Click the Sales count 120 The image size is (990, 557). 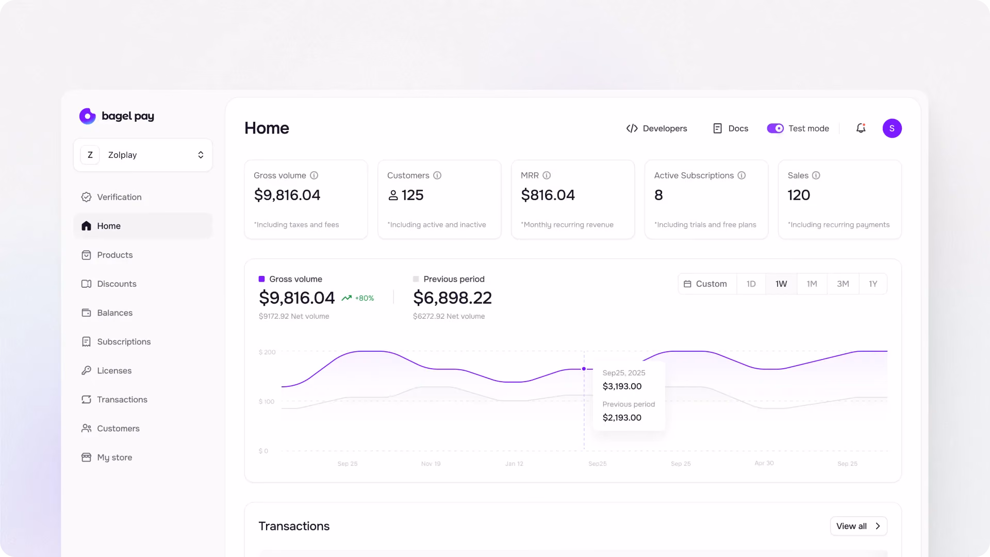point(799,195)
